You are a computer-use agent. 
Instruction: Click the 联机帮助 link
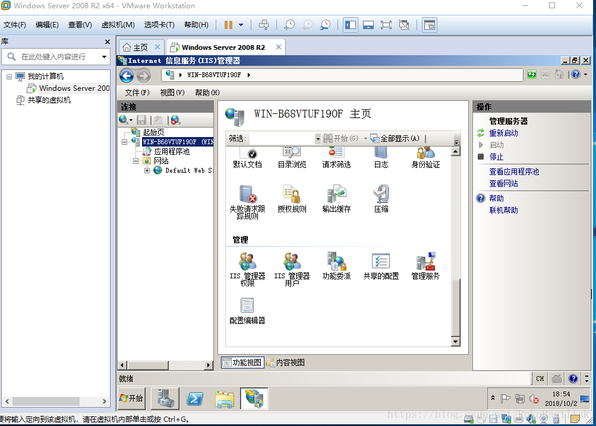(503, 210)
